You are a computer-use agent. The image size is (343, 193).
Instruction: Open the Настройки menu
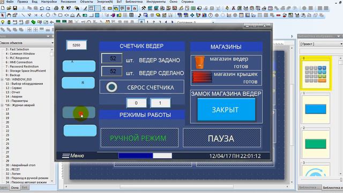pyautogui.click(x=49, y=2)
